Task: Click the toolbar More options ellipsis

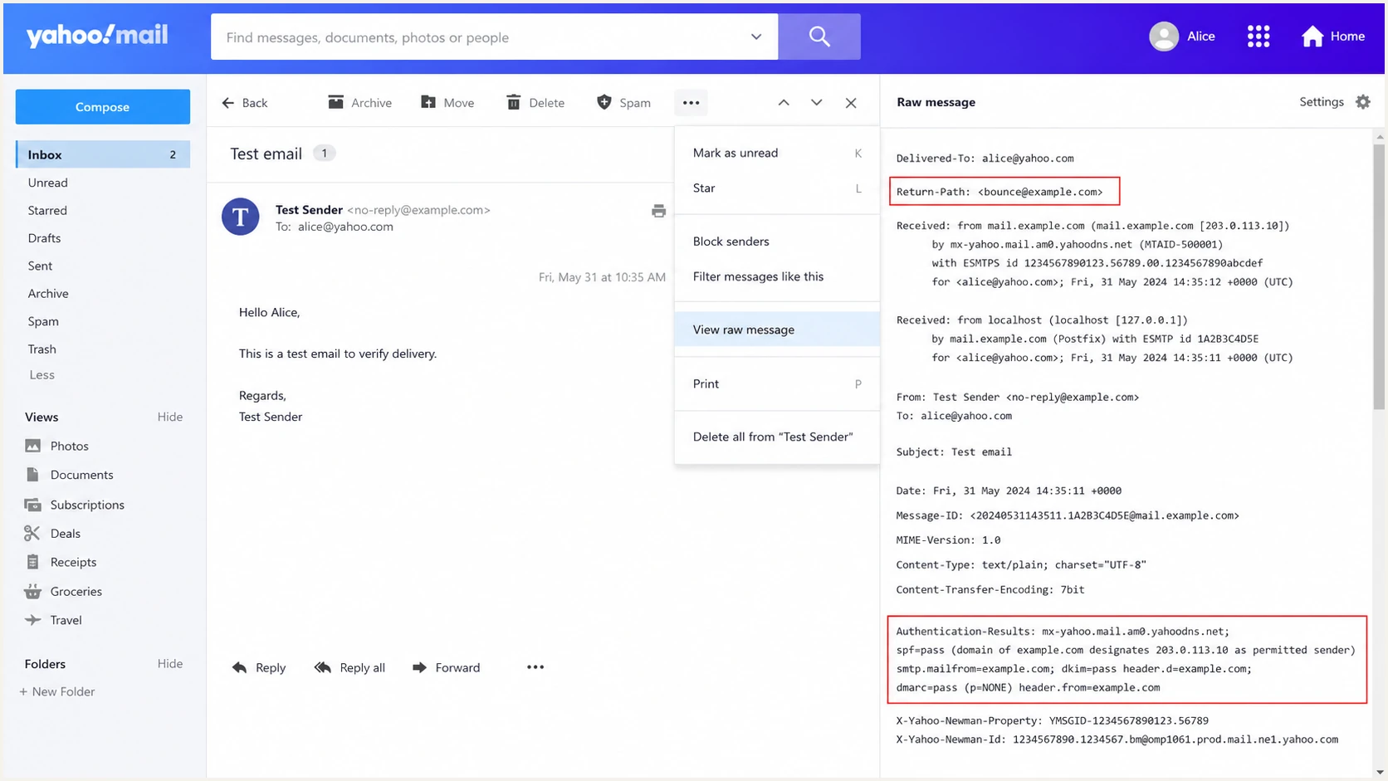Action: pos(691,103)
